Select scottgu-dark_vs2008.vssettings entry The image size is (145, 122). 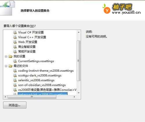(40, 75)
